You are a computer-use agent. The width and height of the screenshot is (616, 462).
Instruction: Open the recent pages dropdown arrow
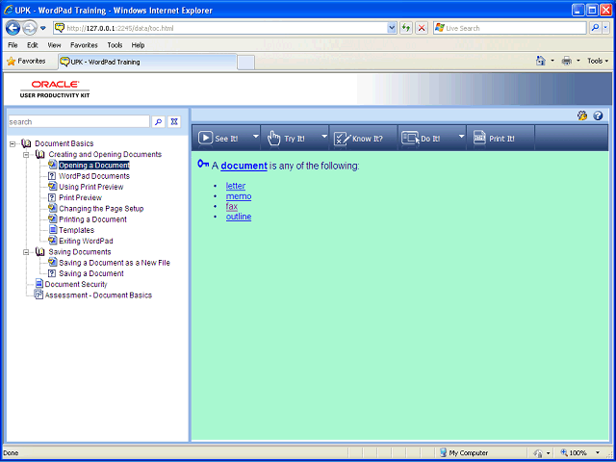coord(43,28)
